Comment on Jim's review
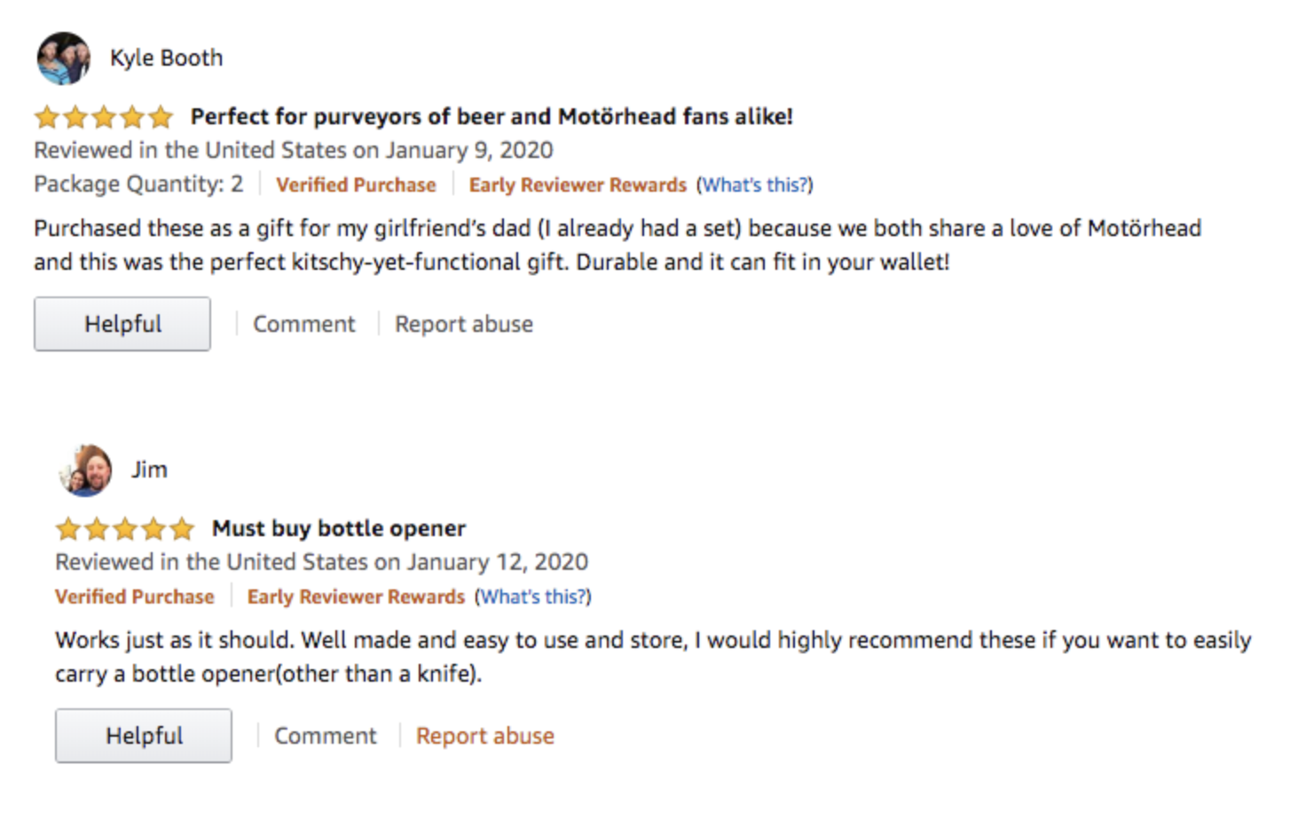 click(325, 736)
